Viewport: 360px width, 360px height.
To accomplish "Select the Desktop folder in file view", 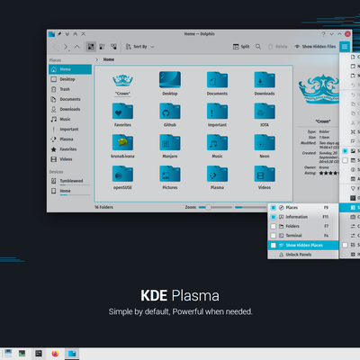I will click(x=170, y=84).
